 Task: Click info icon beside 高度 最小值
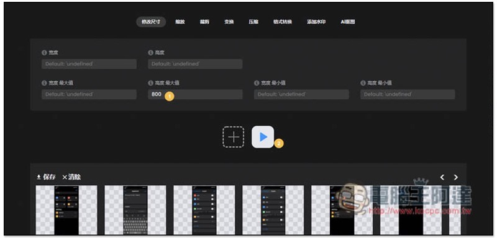(x=363, y=83)
